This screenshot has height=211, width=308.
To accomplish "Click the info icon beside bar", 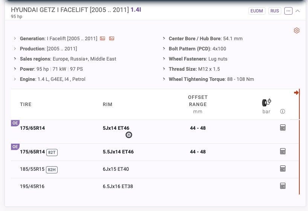I will pos(282,111).
